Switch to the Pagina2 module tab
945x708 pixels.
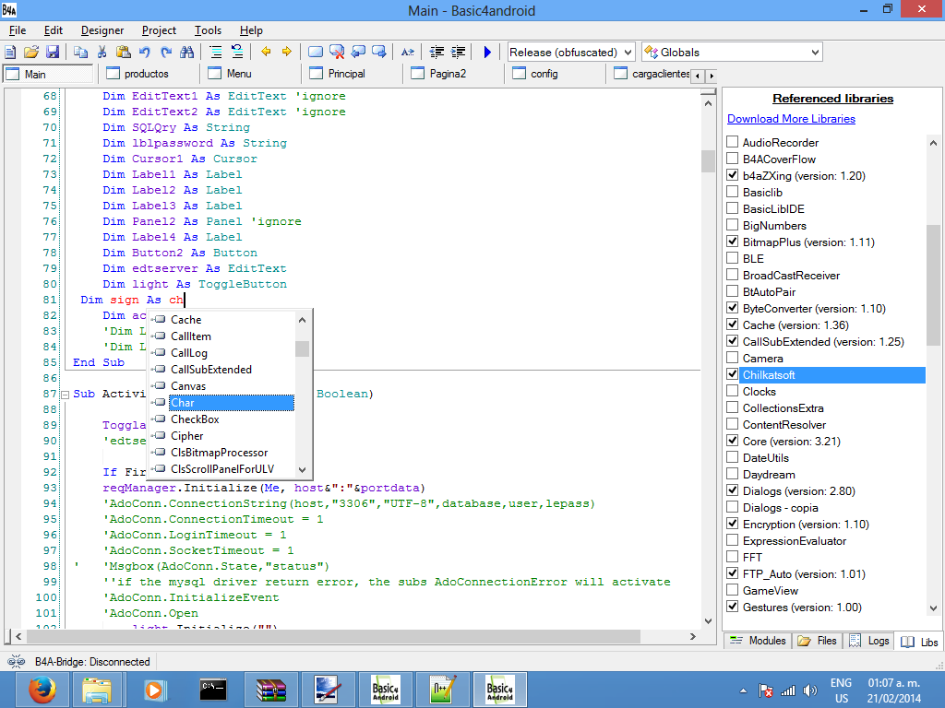tap(448, 74)
